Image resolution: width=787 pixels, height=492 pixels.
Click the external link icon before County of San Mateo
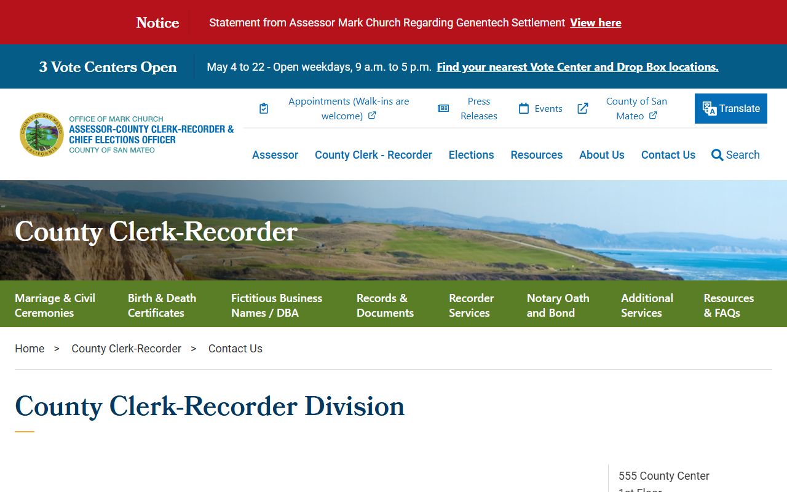(x=583, y=108)
